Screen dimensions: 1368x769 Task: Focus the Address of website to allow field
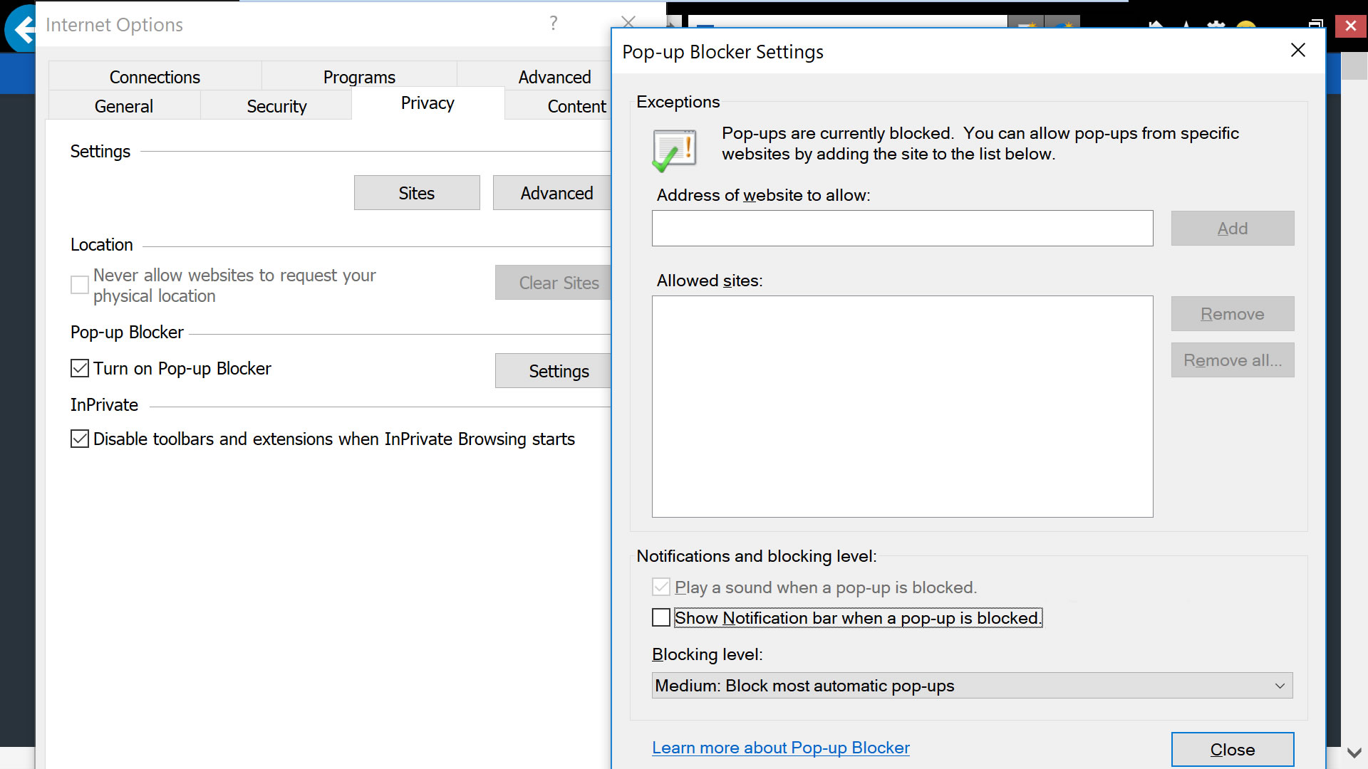click(x=902, y=229)
